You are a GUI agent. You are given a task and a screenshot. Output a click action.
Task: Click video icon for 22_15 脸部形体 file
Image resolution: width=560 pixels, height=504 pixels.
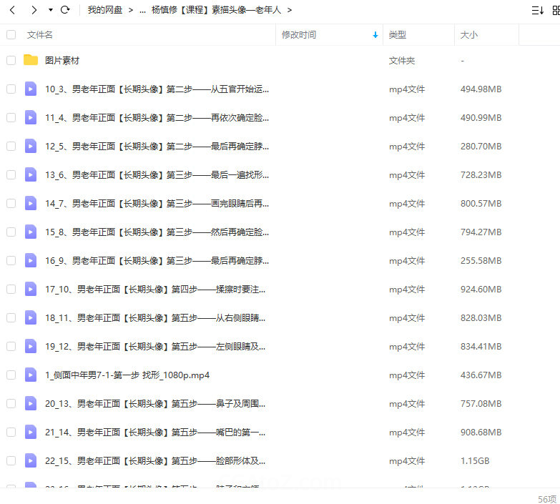pyautogui.click(x=31, y=460)
